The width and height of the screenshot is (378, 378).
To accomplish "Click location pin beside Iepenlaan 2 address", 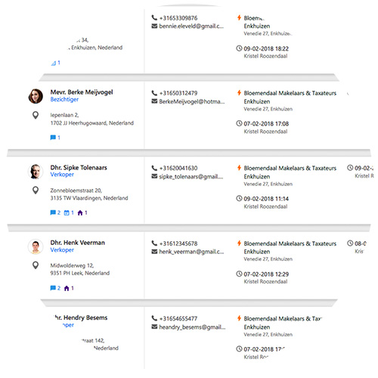I will (36, 115).
